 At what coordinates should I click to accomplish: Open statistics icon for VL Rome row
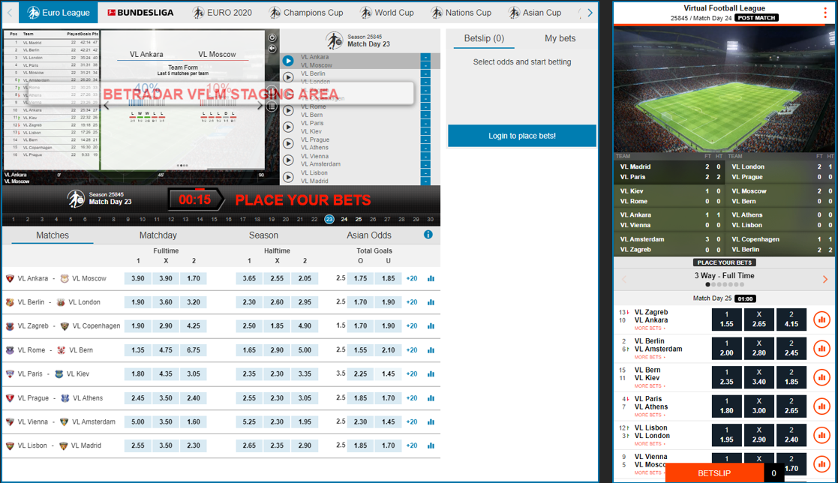pos(431,350)
